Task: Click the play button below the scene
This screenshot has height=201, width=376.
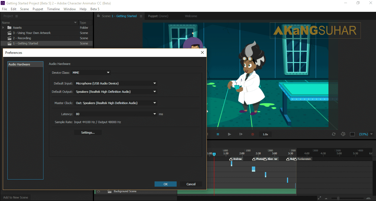Action: click(x=229, y=134)
